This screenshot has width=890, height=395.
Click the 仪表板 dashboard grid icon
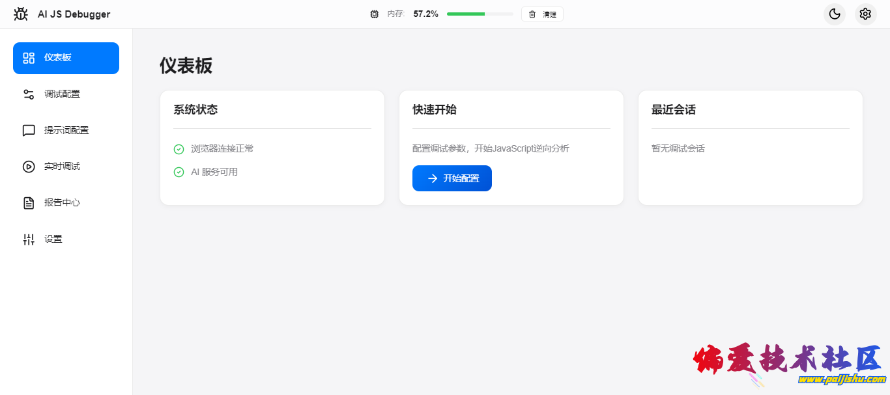coord(29,58)
